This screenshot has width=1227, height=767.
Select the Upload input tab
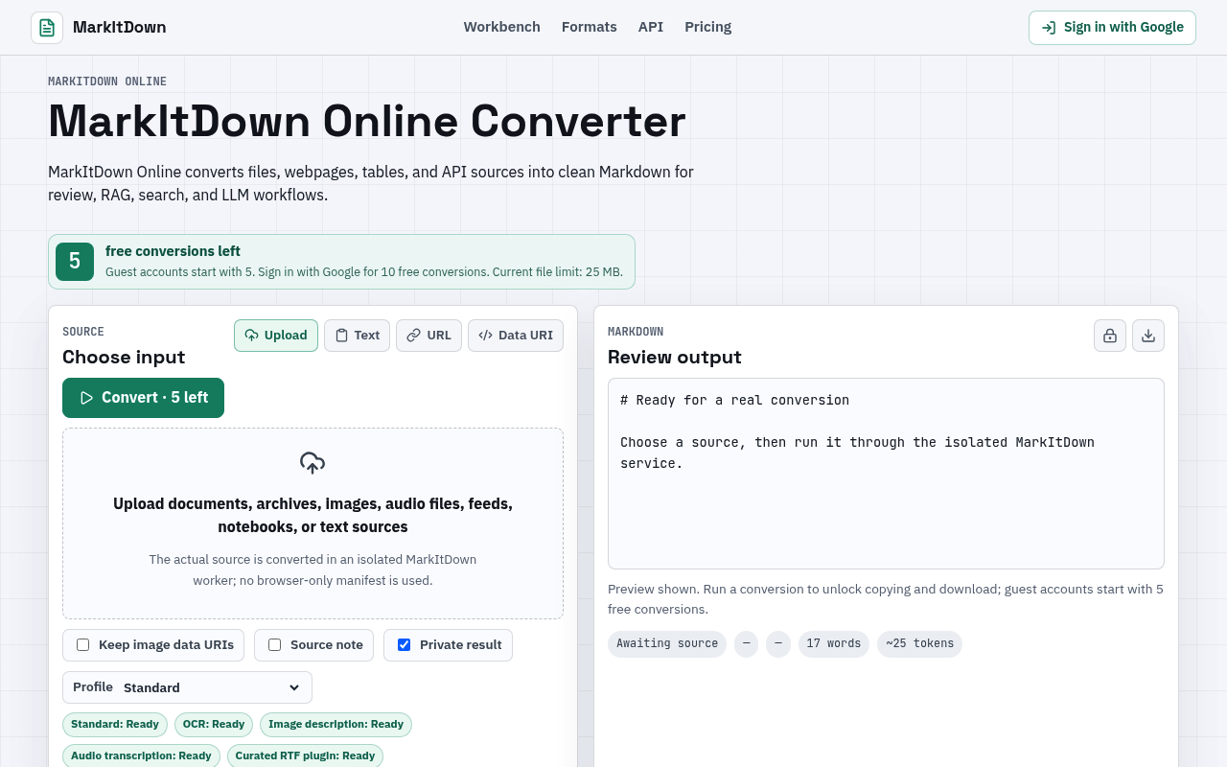coord(276,336)
